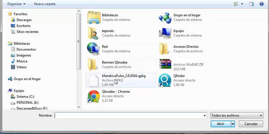Click the Accesos Directos folder name

tap(186, 47)
